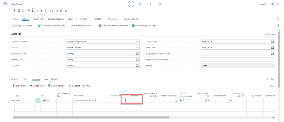The height and width of the screenshot is (122, 284).
Task: Click the New Line button
Action: pos(19,86)
